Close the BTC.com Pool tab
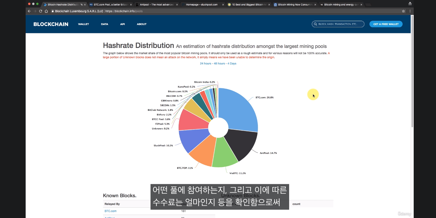436x218 pixels. tap(131, 5)
